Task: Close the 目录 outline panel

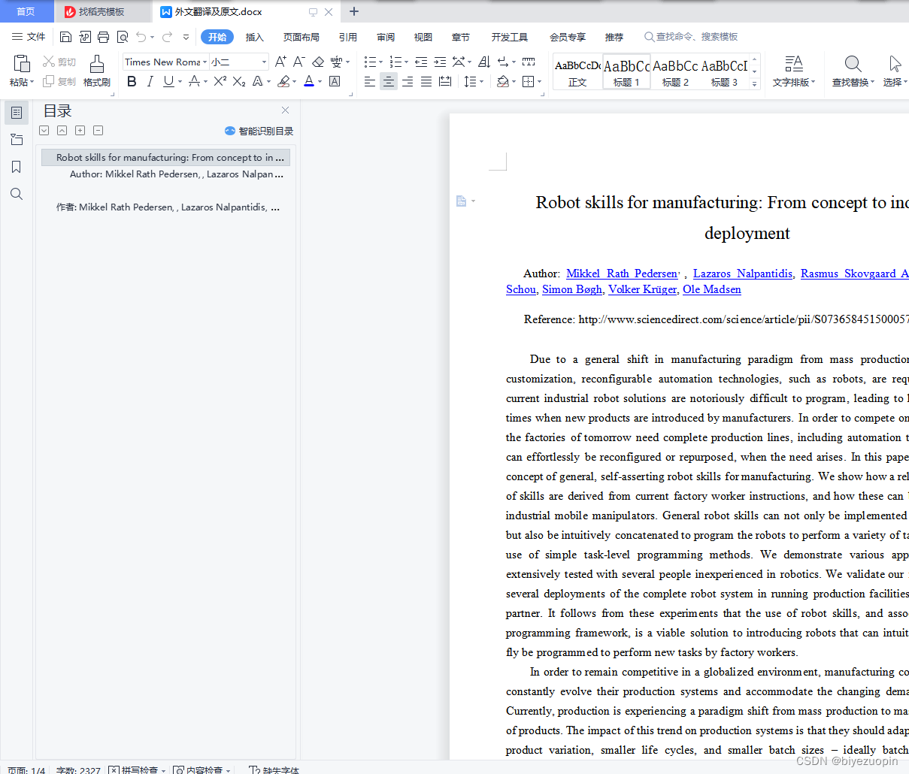Action: point(285,110)
